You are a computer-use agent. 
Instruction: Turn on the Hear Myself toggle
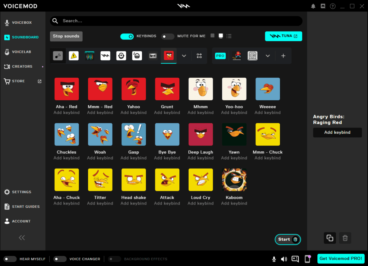coord(10,259)
